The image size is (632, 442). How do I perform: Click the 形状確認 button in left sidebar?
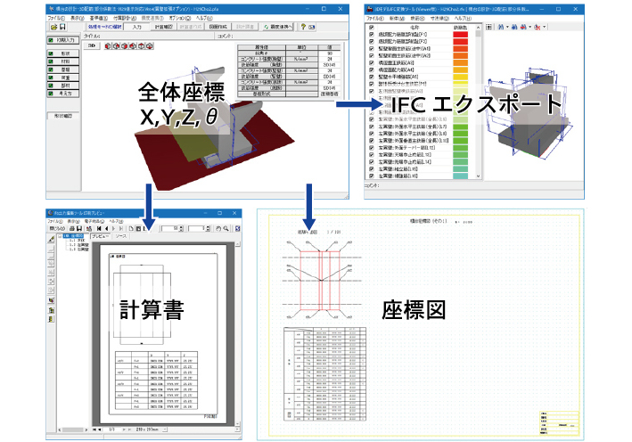point(63,116)
